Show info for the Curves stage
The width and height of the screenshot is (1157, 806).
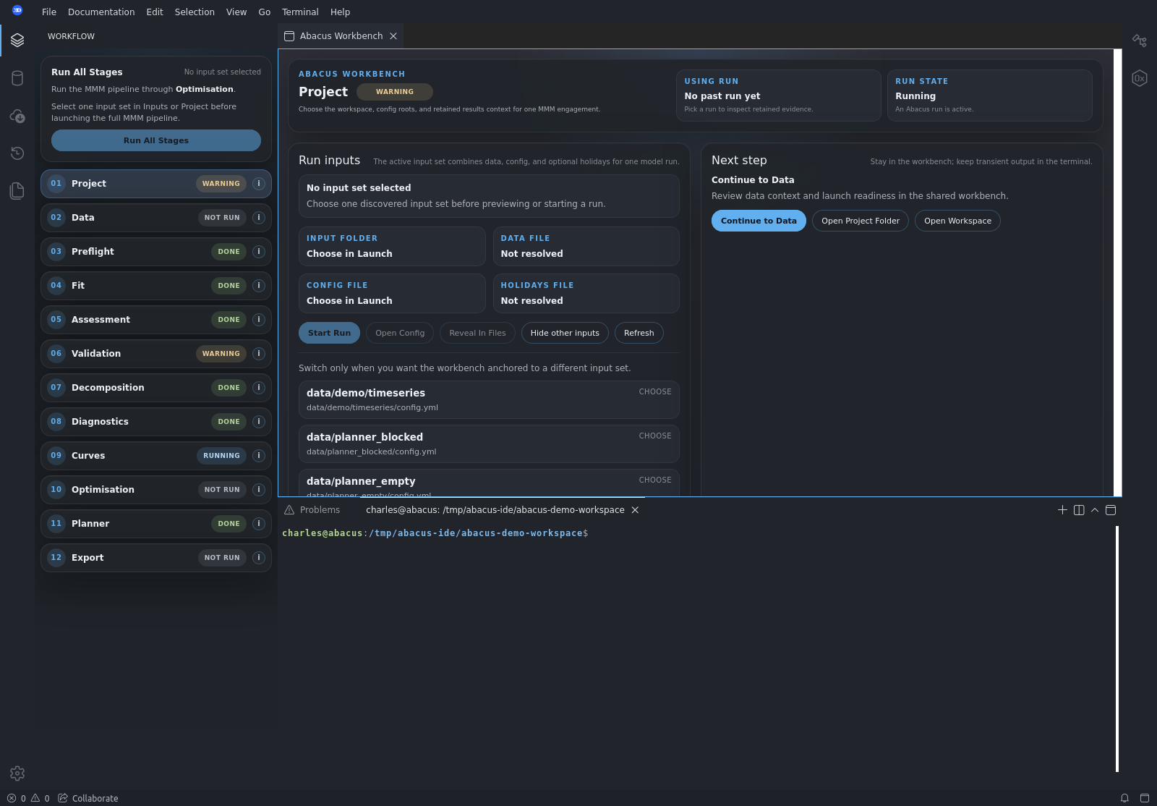click(x=259, y=456)
